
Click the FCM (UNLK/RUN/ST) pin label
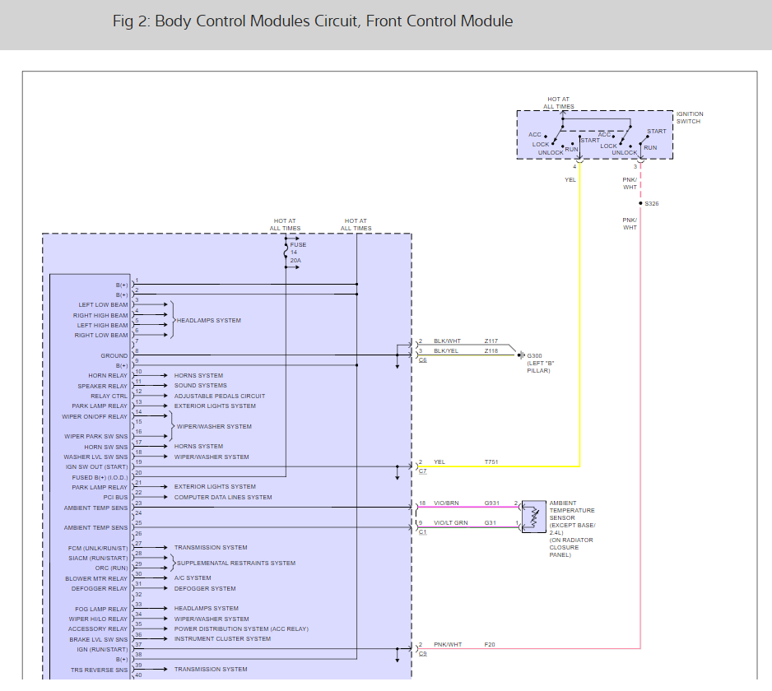(98, 548)
